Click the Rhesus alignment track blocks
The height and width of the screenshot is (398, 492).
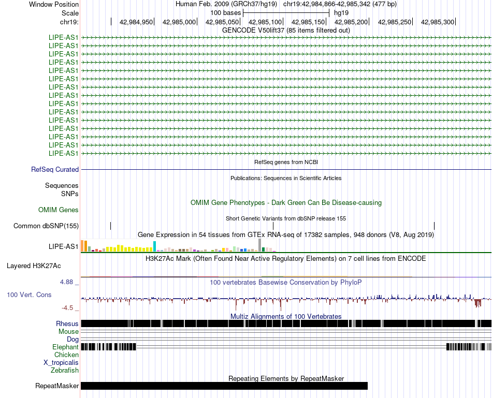[x=286, y=323]
